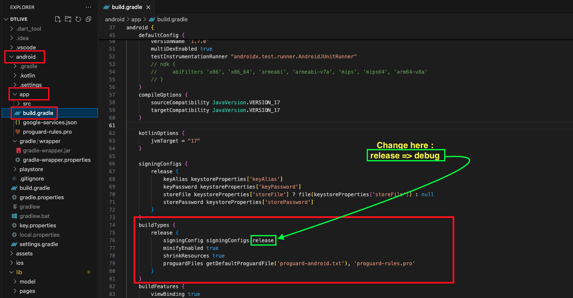Click the 'compileOptions {' code line
Image resolution: width=573 pixels, height=298 pixels.
coord(163,95)
